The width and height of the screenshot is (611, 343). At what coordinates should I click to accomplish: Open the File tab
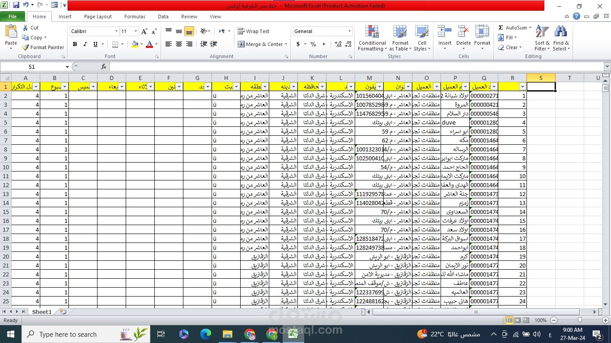[x=13, y=17]
